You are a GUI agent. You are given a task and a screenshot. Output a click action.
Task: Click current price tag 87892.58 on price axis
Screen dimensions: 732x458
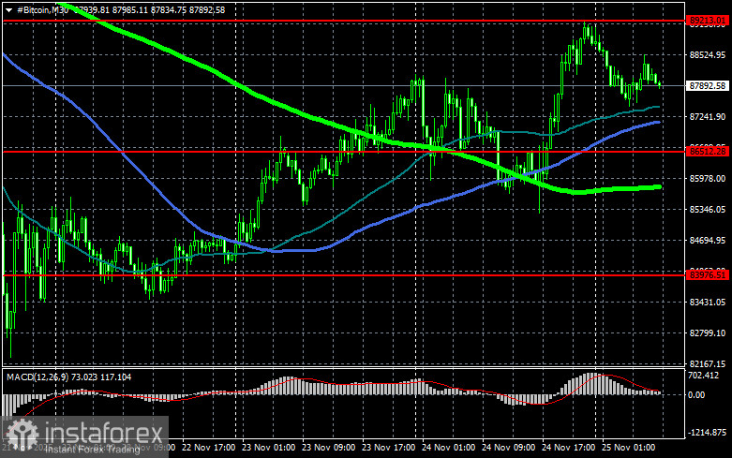tap(708, 86)
